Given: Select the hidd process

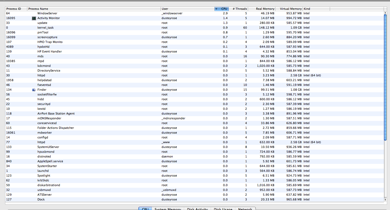Looking at the screenshot, I should pos(194,99).
